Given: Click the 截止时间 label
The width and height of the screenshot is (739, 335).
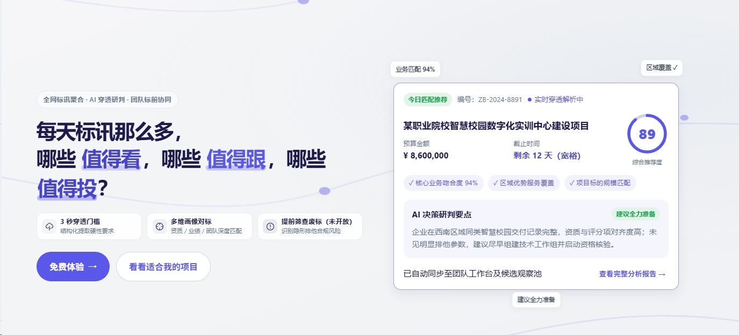Looking at the screenshot, I should tap(527, 143).
